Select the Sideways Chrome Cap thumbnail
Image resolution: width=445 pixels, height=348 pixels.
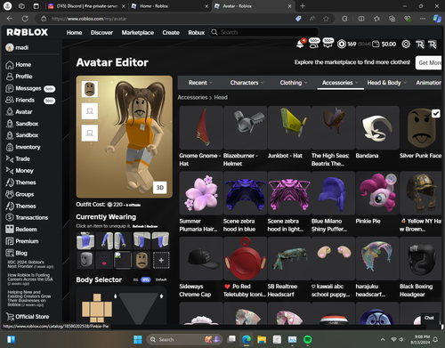coord(201,258)
